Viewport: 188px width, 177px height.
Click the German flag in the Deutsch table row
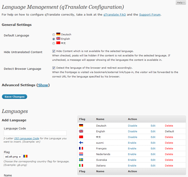point(81,126)
